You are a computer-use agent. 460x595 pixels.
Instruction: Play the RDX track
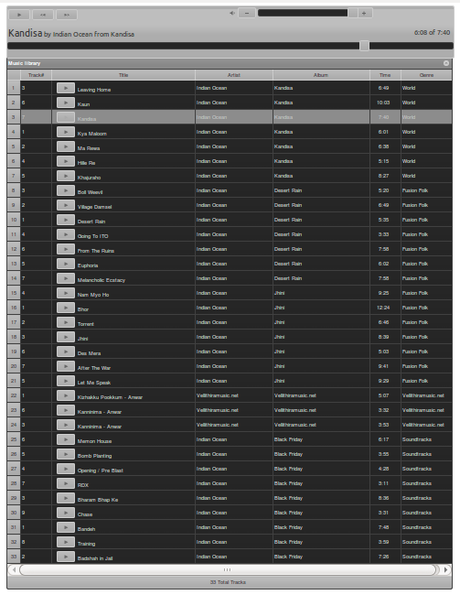pyautogui.click(x=66, y=484)
